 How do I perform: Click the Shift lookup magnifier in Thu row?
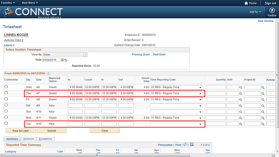point(241,93)
